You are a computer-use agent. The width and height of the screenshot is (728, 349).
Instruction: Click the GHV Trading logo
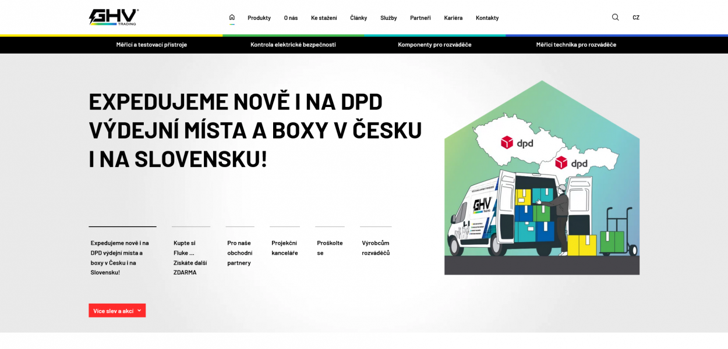point(114,17)
